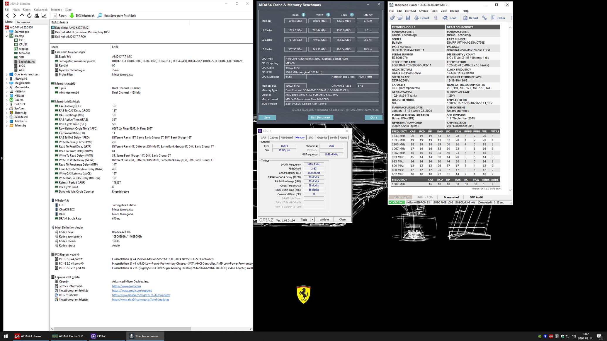Open Editor in Thaiphoon Burner toolbar
607x341 pixels.
498,18
